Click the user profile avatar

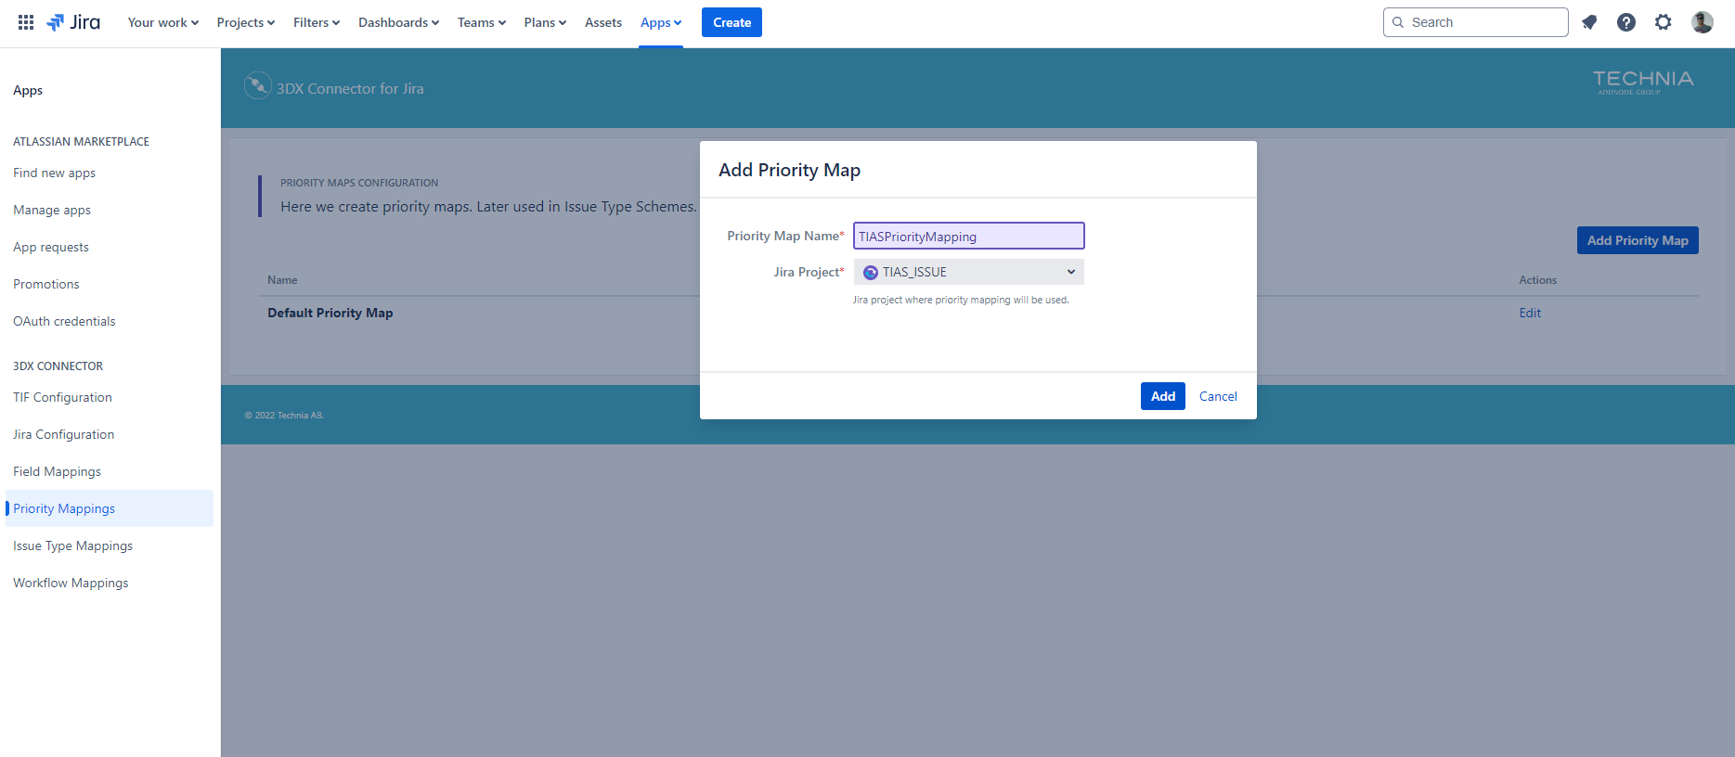(x=1702, y=22)
